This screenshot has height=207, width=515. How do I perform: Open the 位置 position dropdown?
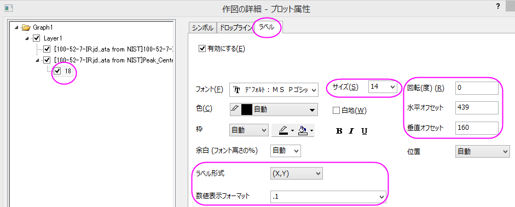tap(482, 152)
